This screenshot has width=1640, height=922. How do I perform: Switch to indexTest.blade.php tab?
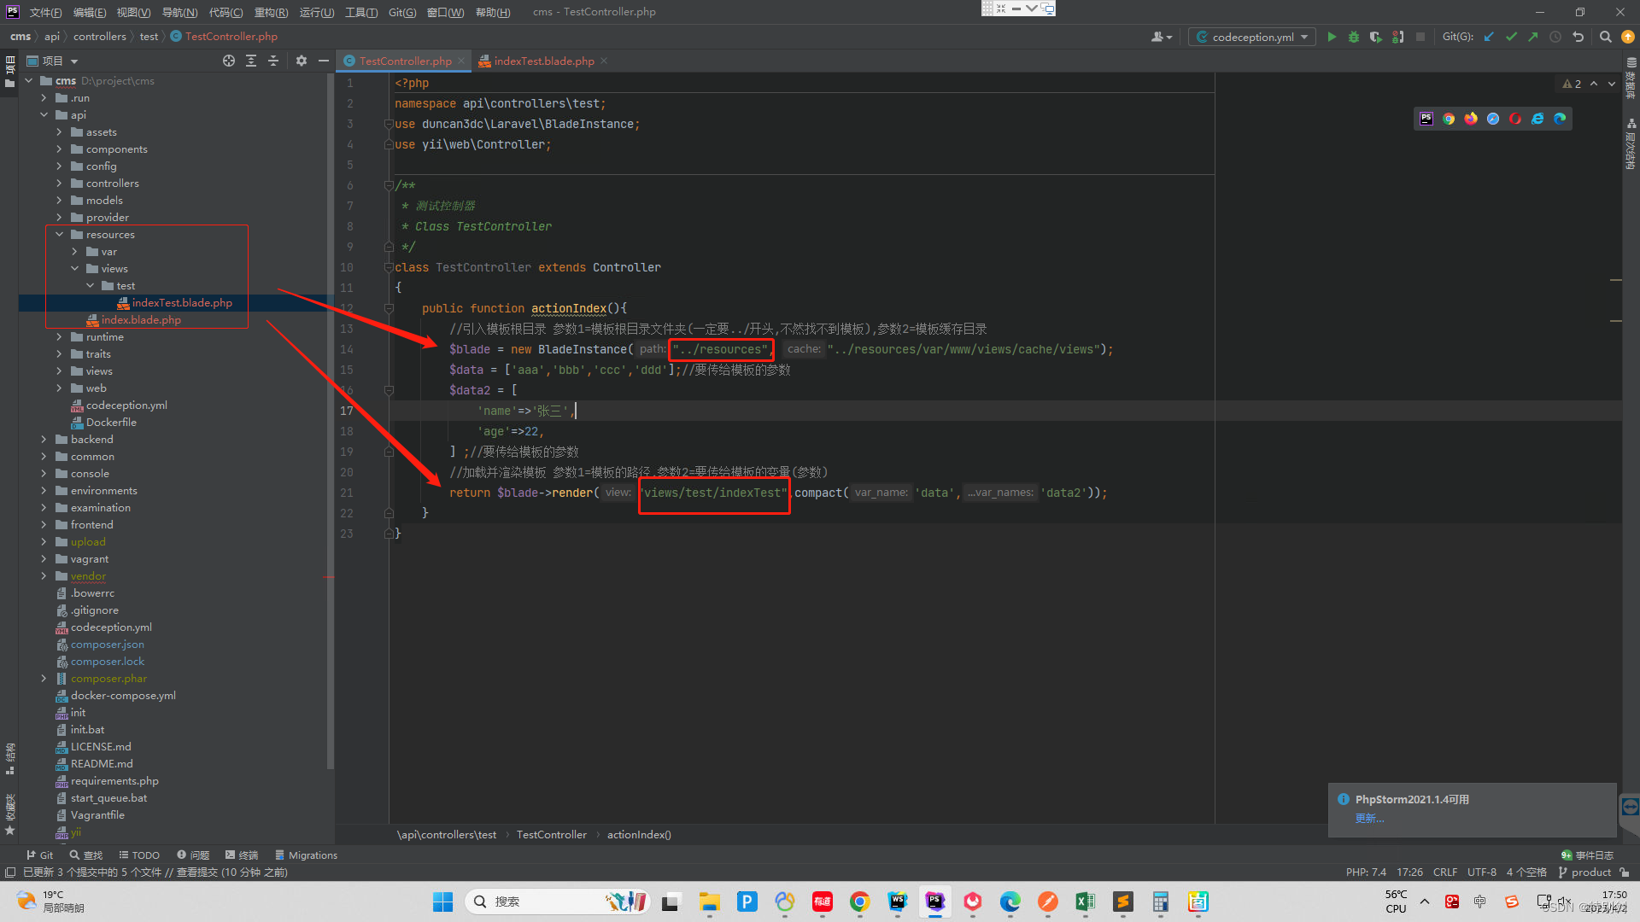click(x=543, y=61)
